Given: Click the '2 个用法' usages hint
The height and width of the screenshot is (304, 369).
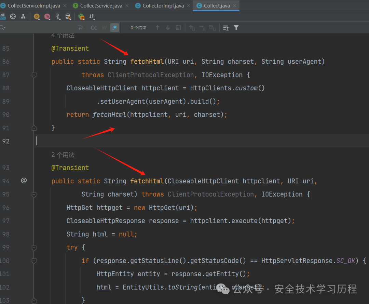Looking at the screenshot, I should (63, 155).
